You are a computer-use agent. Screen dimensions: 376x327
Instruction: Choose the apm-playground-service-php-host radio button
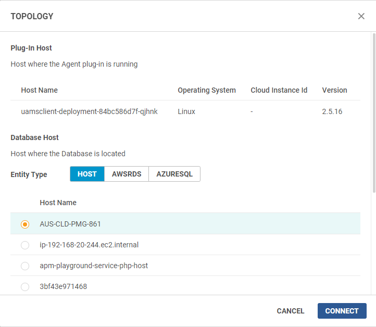pyautogui.click(x=25, y=266)
